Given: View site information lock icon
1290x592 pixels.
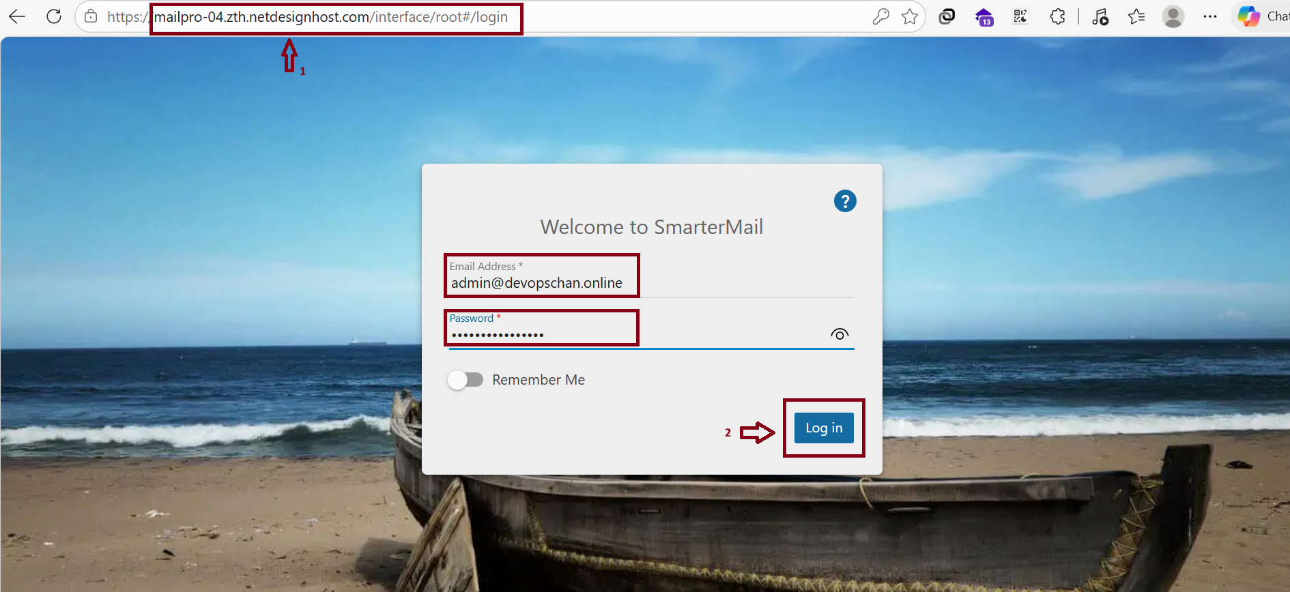Looking at the screenshot, I should click(91, 16).
